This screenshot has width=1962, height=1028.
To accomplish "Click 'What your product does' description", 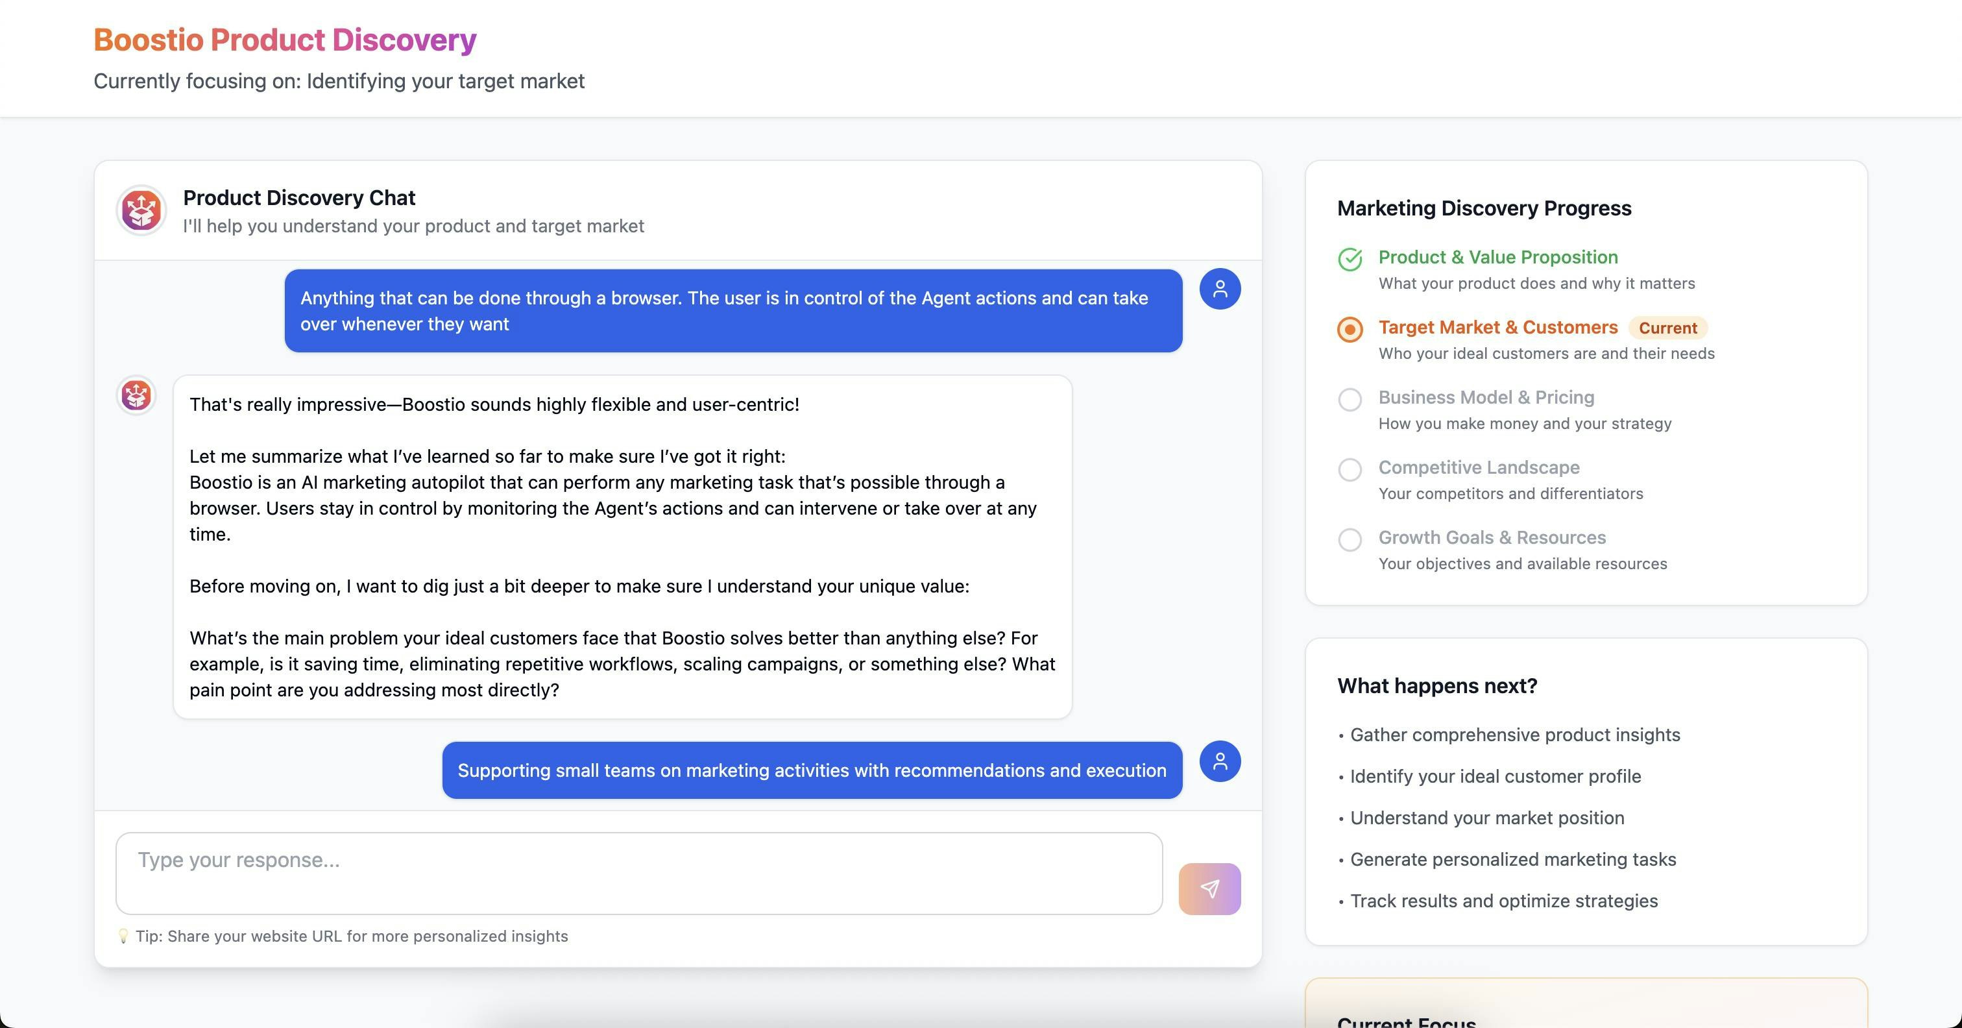I will coord(1536,284).
